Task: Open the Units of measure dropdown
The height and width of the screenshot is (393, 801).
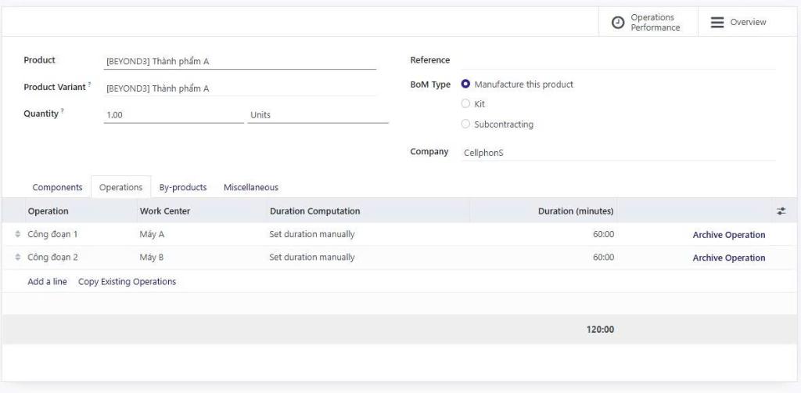Action: (317, 115)
